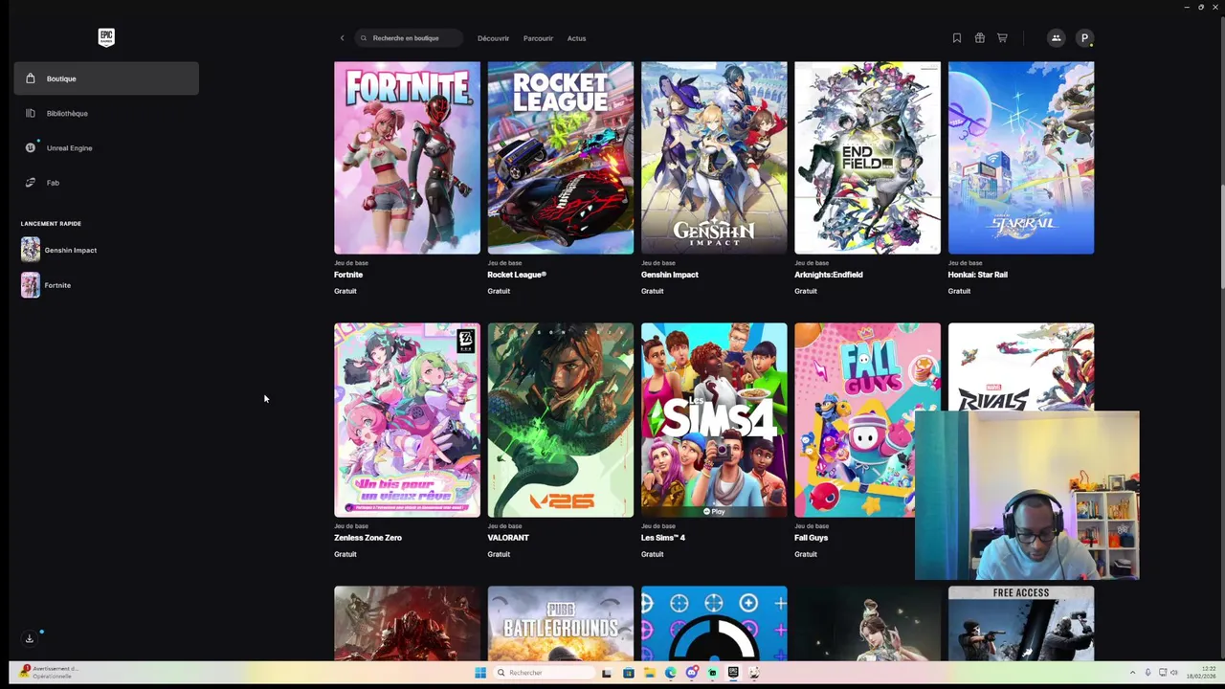The height and width of the screenshot is (689, 1225).
Task: Click the Fortnite title text
Action: point(348,275)
